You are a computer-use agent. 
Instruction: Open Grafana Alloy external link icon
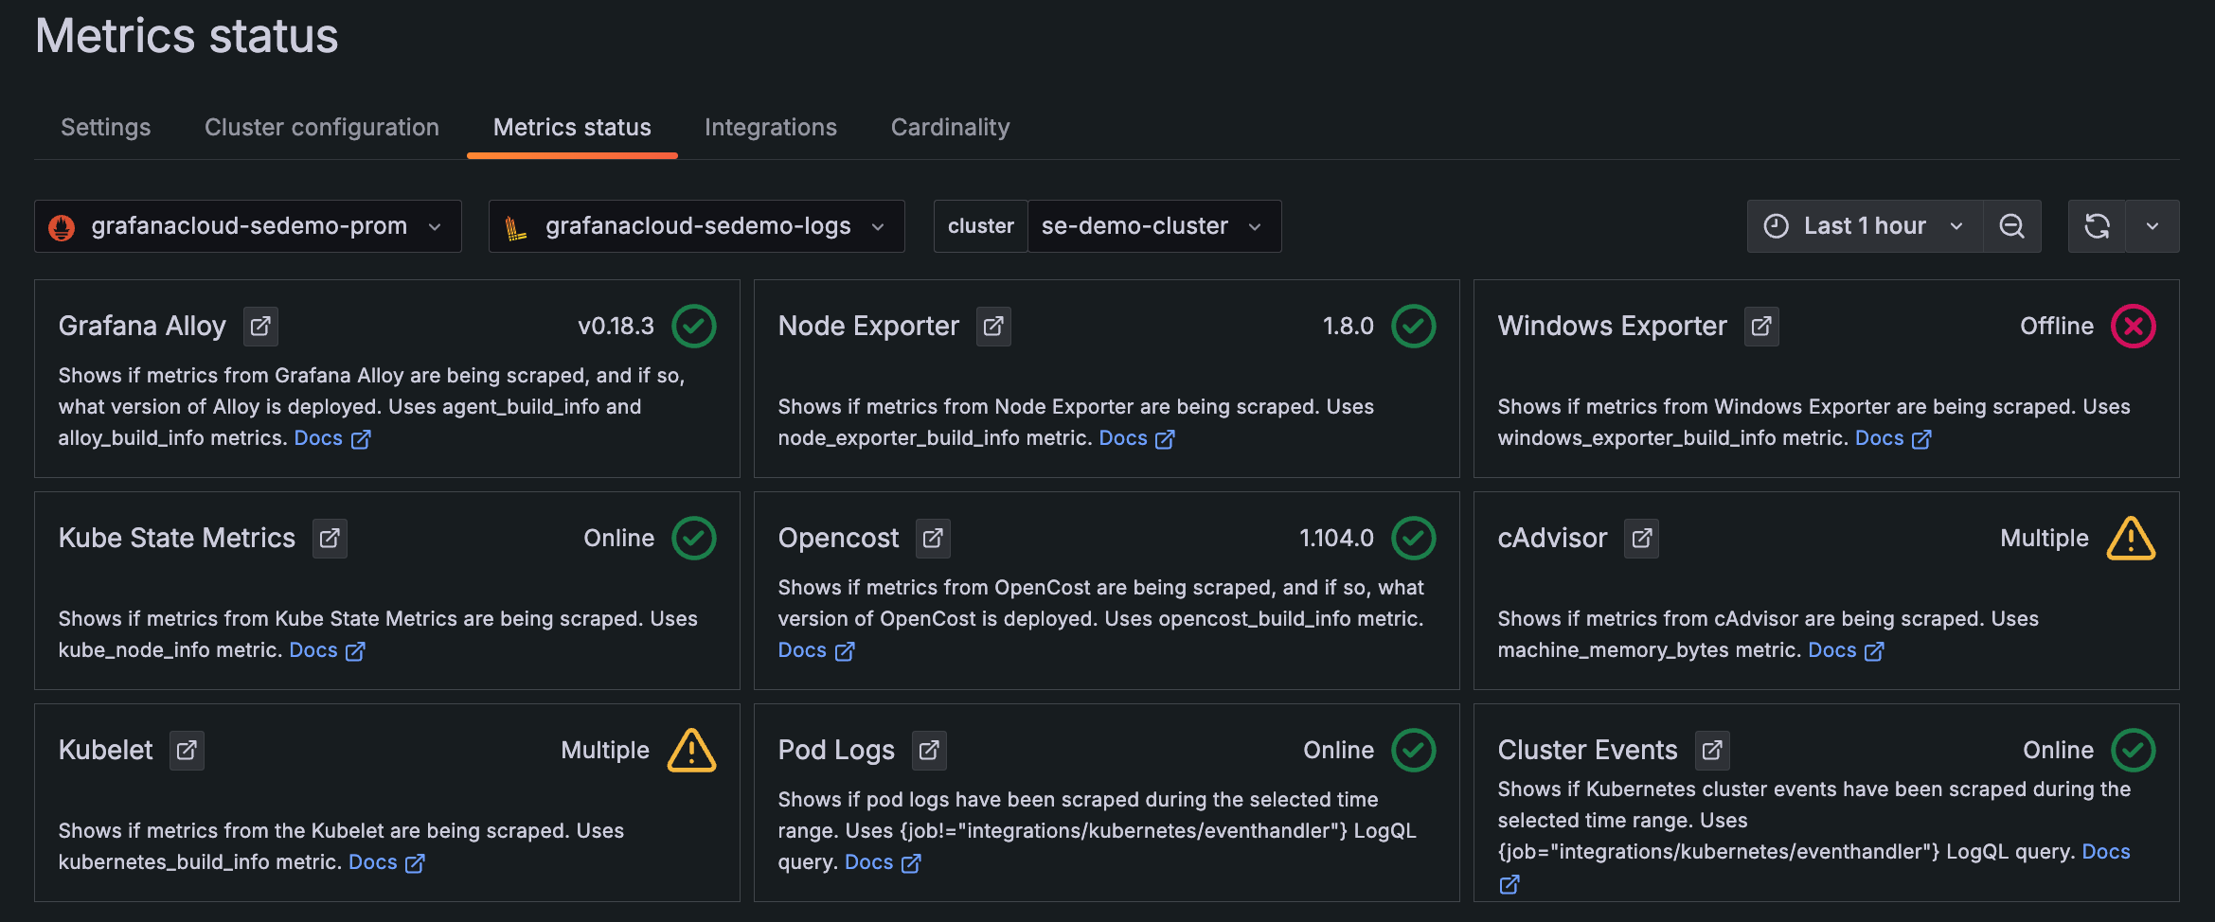(x=260, y=327)
